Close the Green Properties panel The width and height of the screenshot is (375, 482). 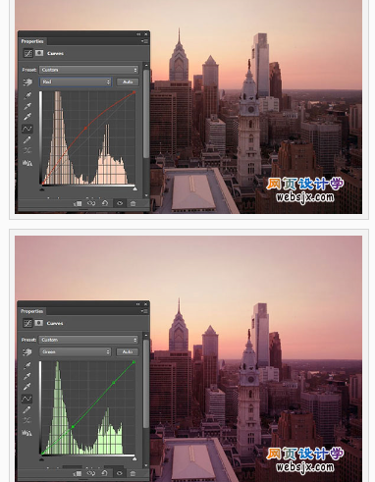[x=145, y=304]
